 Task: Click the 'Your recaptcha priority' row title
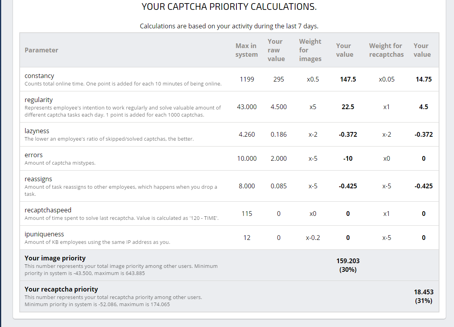click(61, 289)
